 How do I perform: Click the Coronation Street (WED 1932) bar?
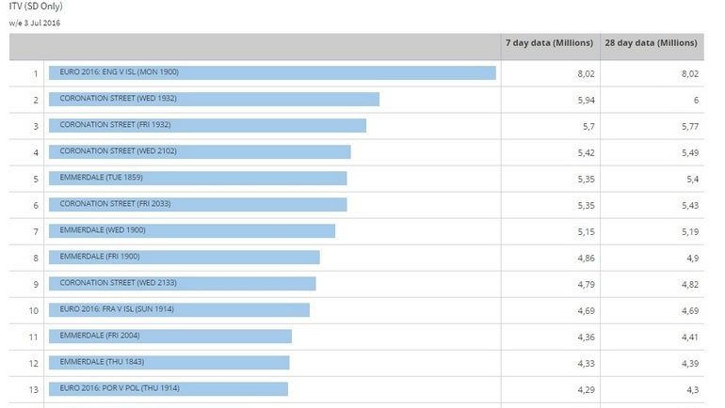[x=214, y=100]
